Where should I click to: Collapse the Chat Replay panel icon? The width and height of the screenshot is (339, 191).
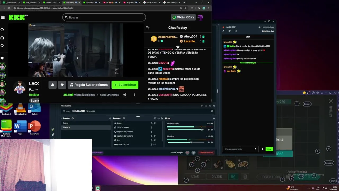(148, 28)
